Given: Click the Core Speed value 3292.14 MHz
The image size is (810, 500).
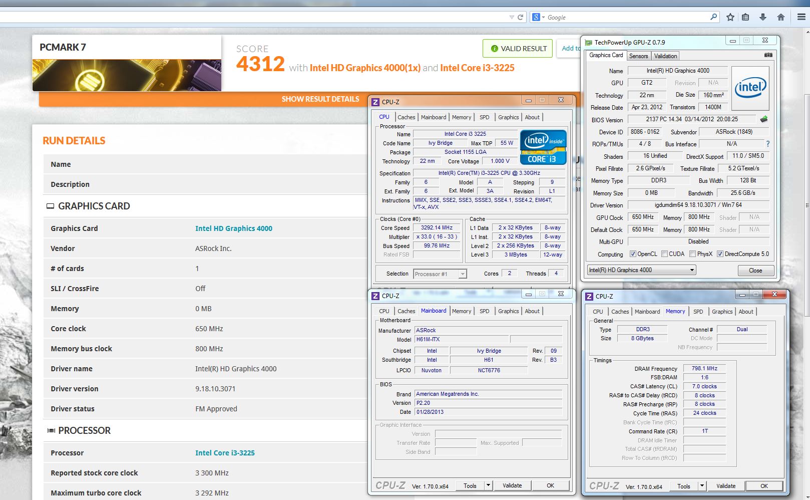Looking at the screenshot, I should pos(437,227).
